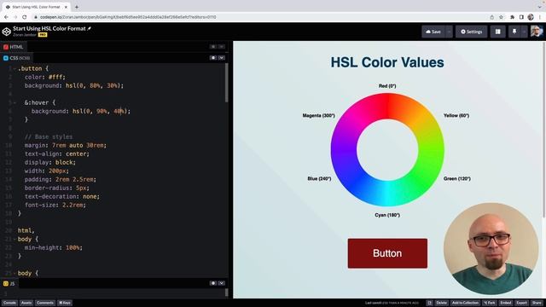Click the 'Blue (240°)' label
This screenshot has width=546, height=307.
point(319,178)
